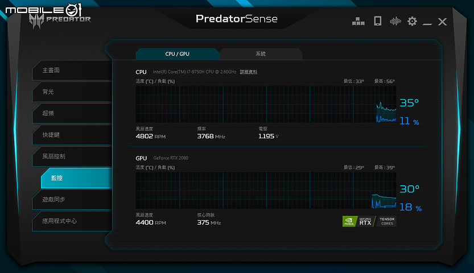Select 快捷鍵 in the sidebar
Screen dimensions: 474x273
pyautogui.click(x=71, y=135)
